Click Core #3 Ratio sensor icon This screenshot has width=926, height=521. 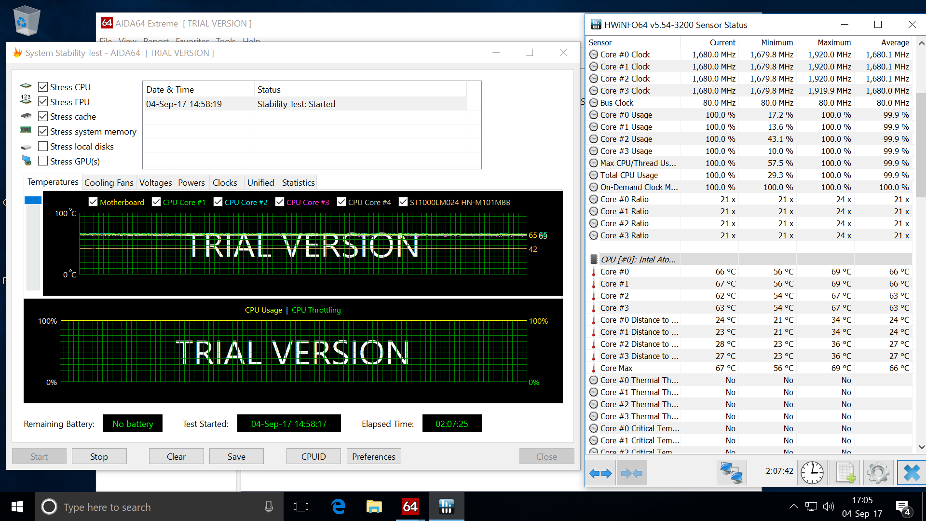(x=594, y=235)
